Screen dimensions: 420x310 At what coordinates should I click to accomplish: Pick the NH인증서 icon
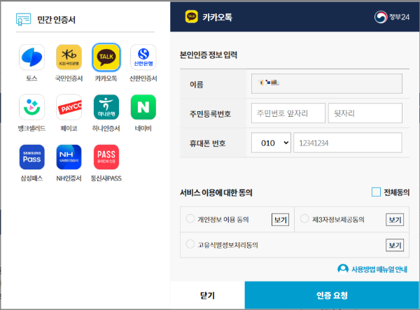69,157
